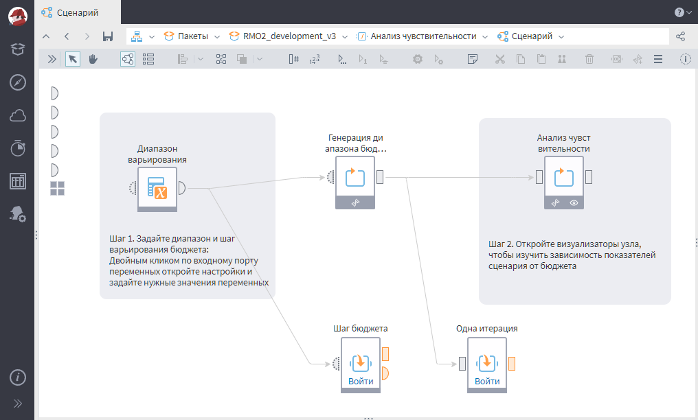
Task: Click the share icon at top right
Action: point(681,36)
